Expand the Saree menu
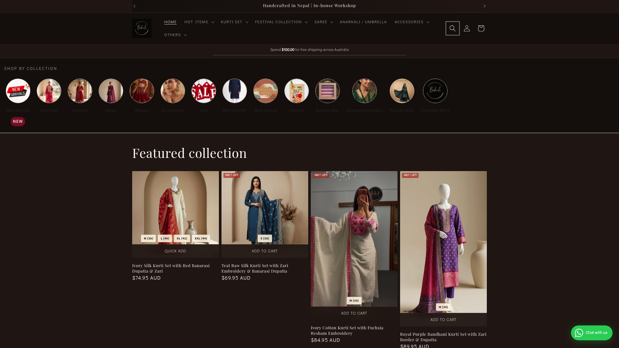Screen dimensions: 619x348 (x=324, y=22)
